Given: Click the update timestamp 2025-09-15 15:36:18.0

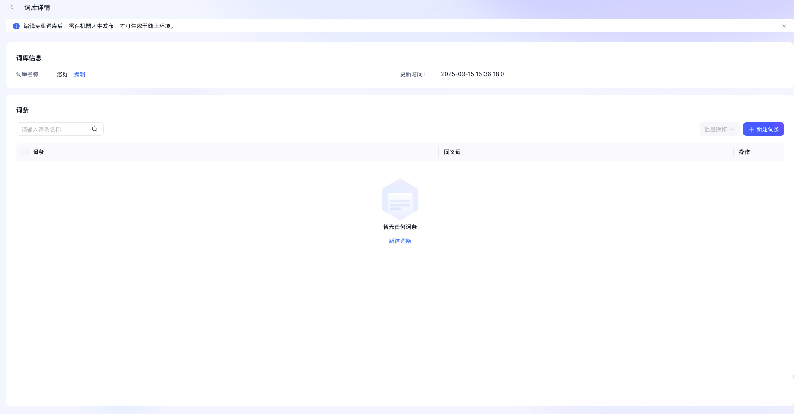Looking at the screenshot, I should [472, 74].
